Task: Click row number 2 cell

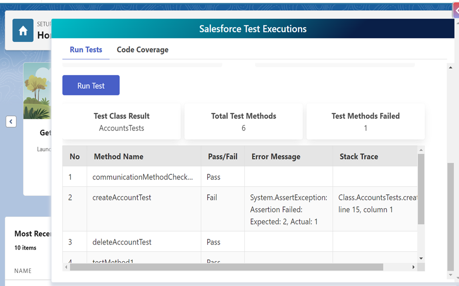Action: click(x=75, y=209)
